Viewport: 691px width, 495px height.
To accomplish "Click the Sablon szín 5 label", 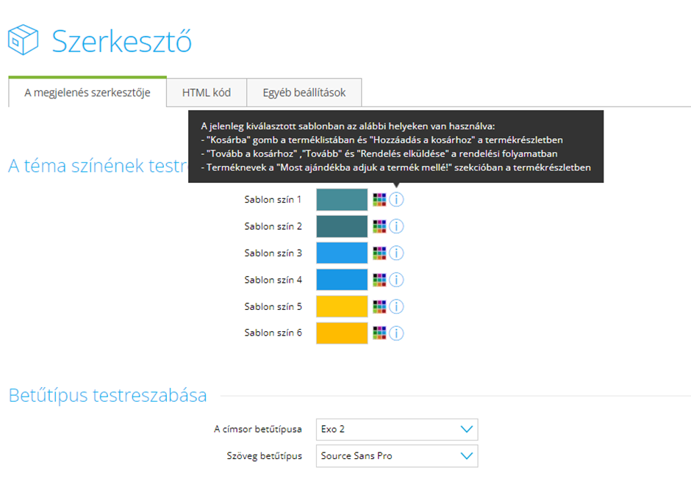I will 273,306.
